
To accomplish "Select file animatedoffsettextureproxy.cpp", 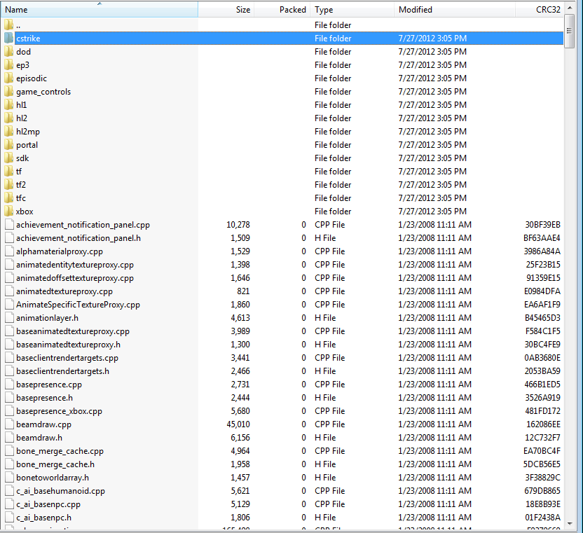I will [x=75, y=278].
